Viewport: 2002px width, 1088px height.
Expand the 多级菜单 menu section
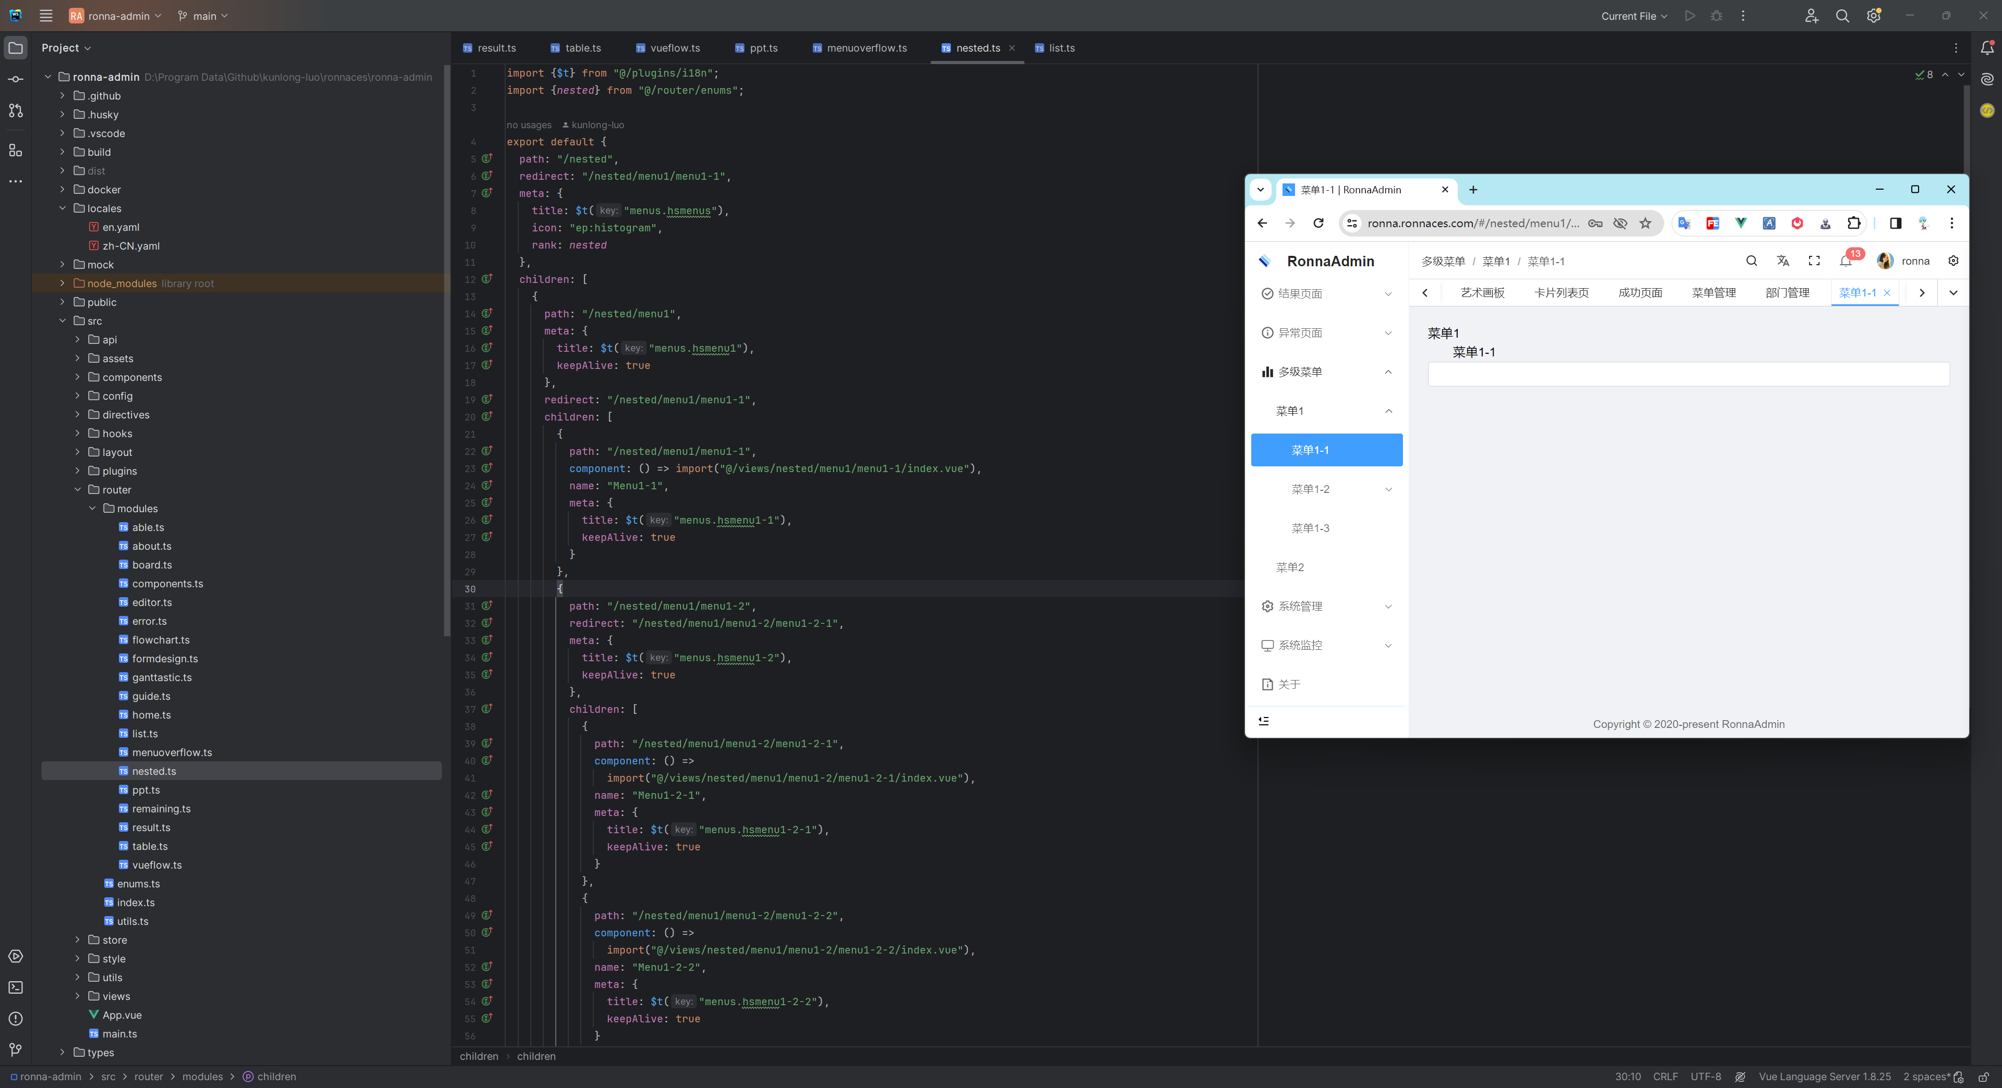tap(1327, 371)
